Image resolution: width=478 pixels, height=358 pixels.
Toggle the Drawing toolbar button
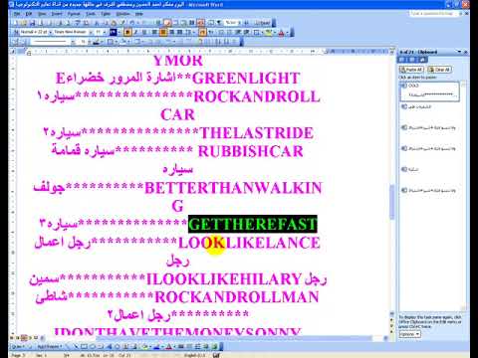coord(200,23)
